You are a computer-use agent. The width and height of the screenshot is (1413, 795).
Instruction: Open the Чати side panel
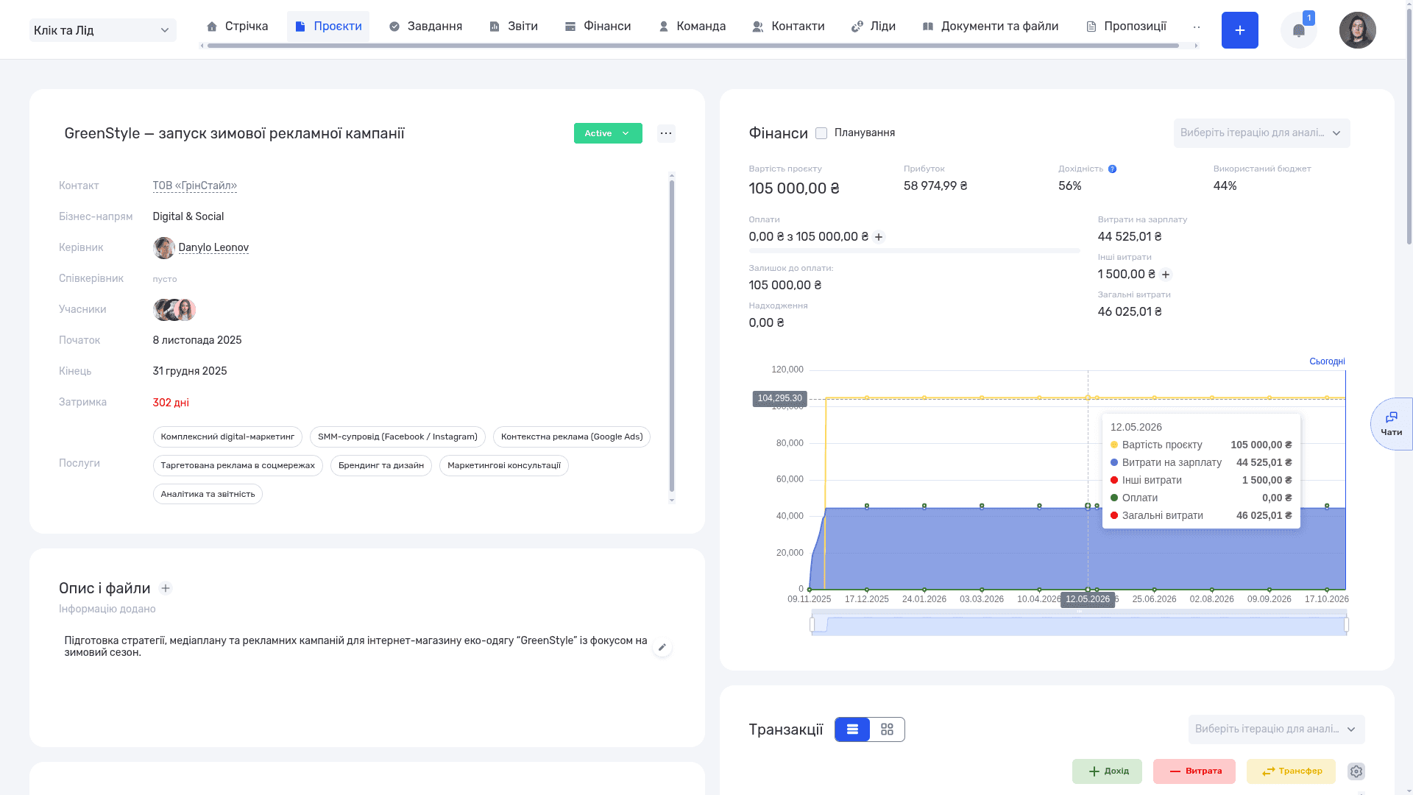[x=1392, y=424]
